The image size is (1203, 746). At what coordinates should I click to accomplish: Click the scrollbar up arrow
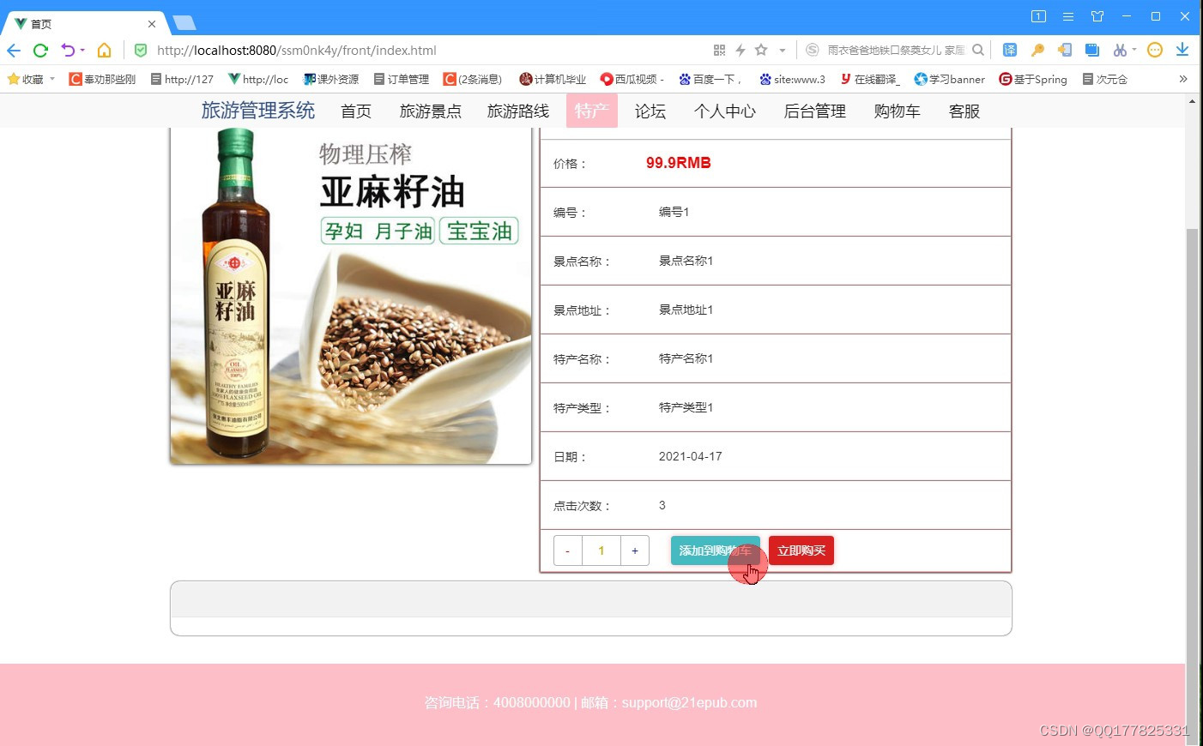(1192, 101)
